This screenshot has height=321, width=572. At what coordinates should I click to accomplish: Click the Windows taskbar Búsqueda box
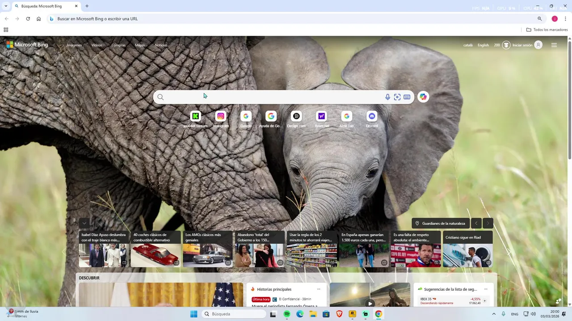tap(235, 314)
